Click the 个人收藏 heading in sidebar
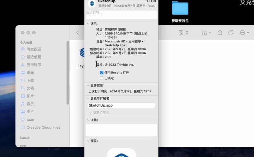This screenshot has width=254, height=157. (x=26, y=43)
